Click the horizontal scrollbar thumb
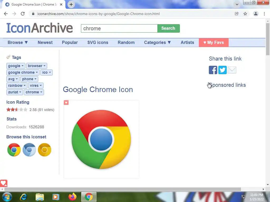Screen dimensions: 270x202 pos(123,189)
